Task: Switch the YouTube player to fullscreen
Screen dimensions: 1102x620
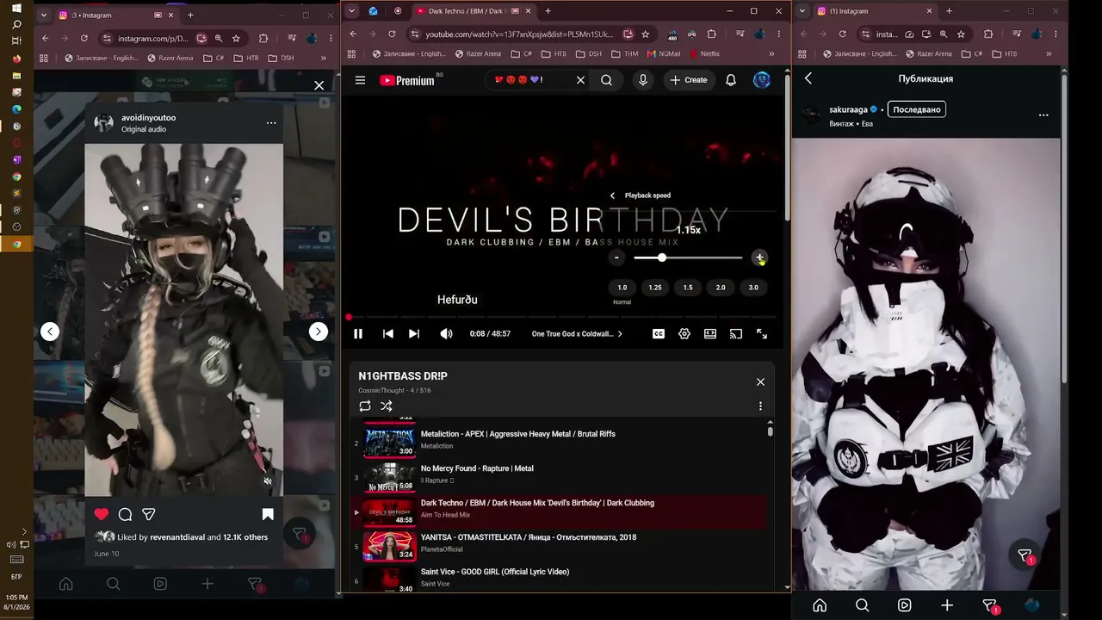Action: [x=762, y=334]
